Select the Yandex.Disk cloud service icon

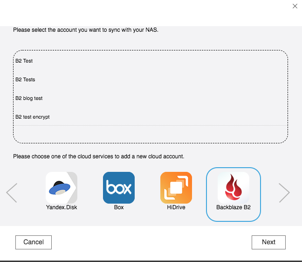(62, 188)
